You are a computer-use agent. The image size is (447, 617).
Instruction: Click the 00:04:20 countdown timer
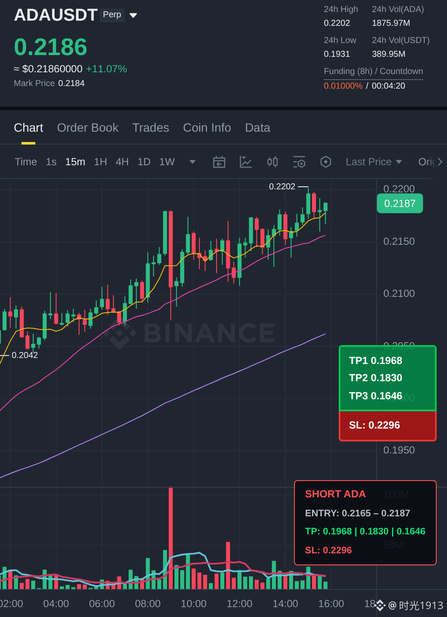389,86
